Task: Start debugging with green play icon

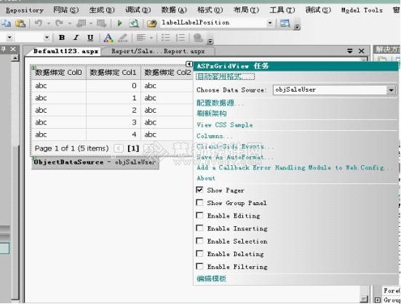Action: [x=119, y=23]
